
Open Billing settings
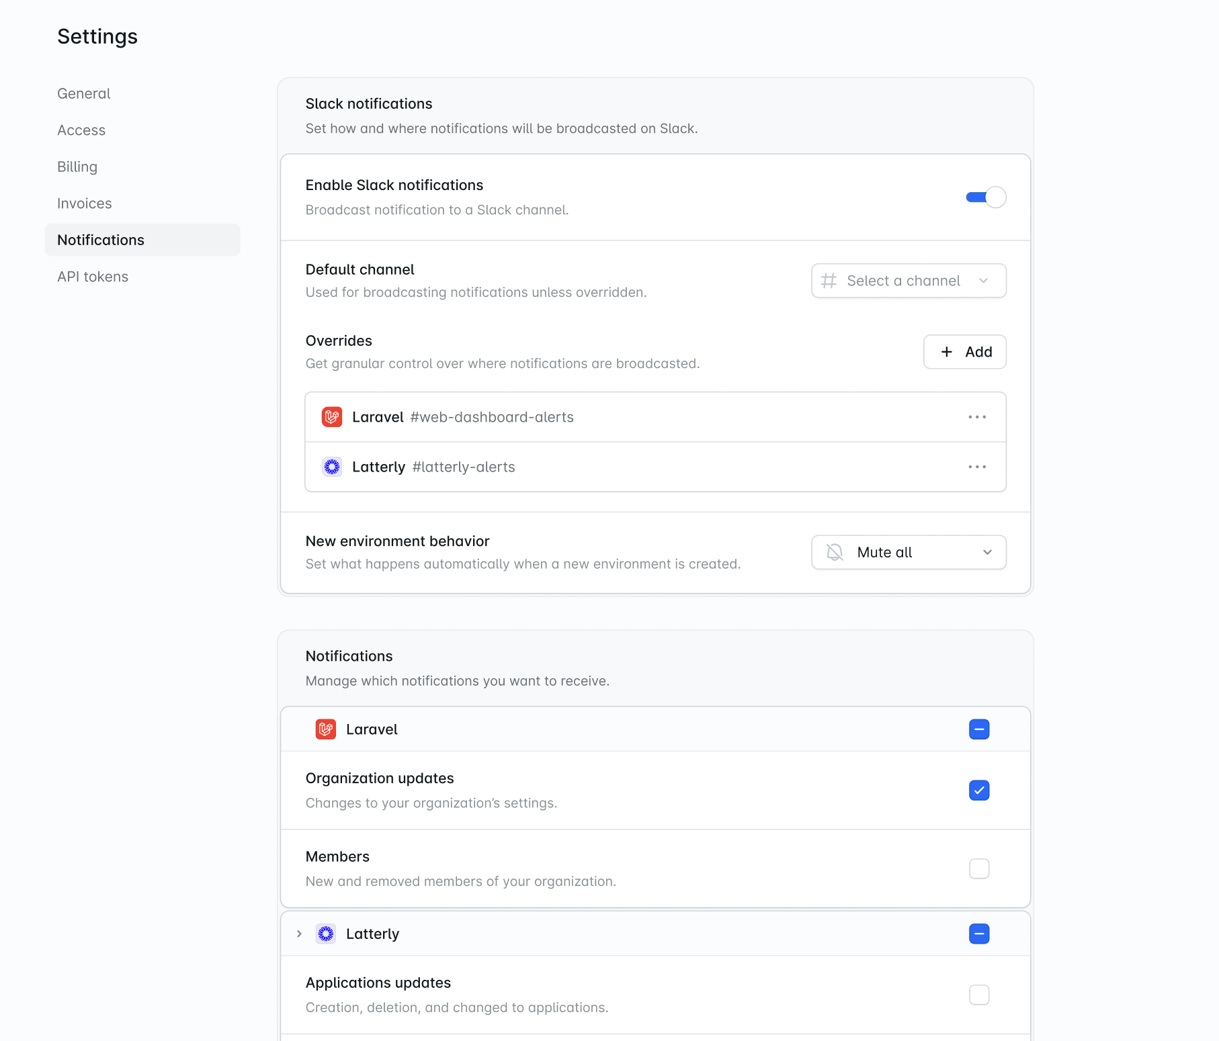click(x=77, y=167)
